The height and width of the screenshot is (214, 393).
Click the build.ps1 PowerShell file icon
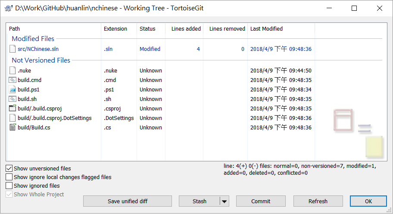tap(12, 90)
